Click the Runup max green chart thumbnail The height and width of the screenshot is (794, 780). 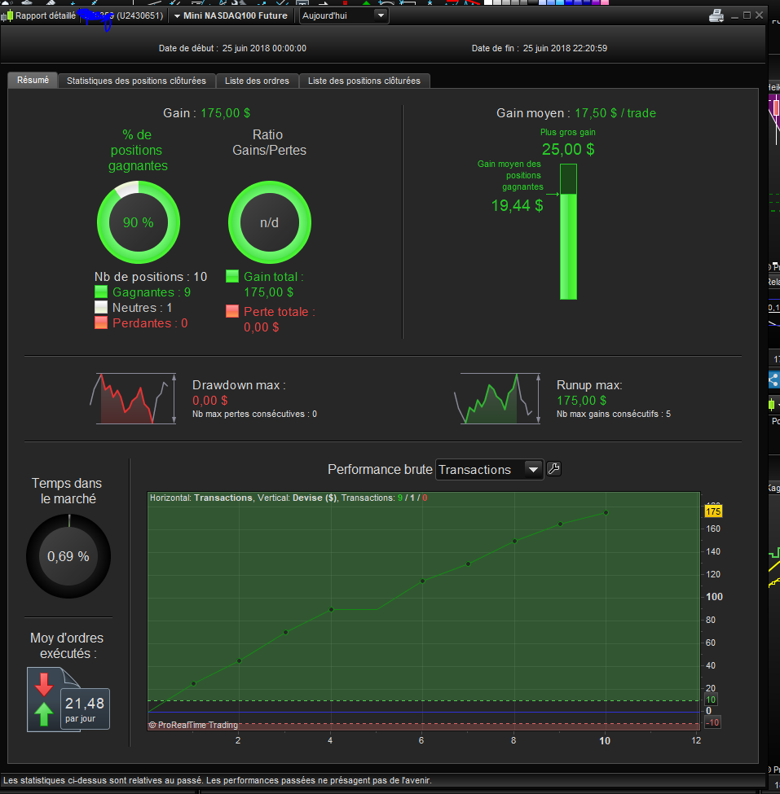tap(497, 398)
